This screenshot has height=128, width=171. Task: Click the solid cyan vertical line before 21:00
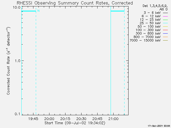pyautogui.click(x=111, y=61)
